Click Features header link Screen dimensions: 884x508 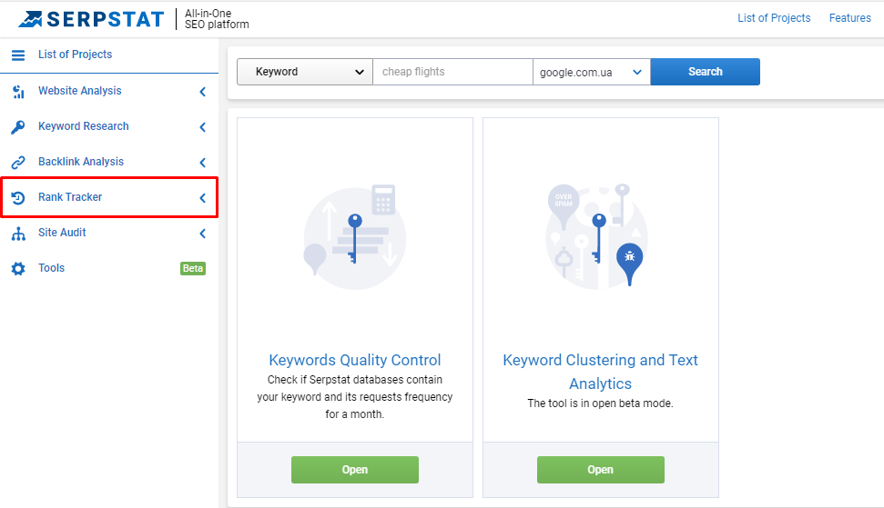(x=849, y=18)
